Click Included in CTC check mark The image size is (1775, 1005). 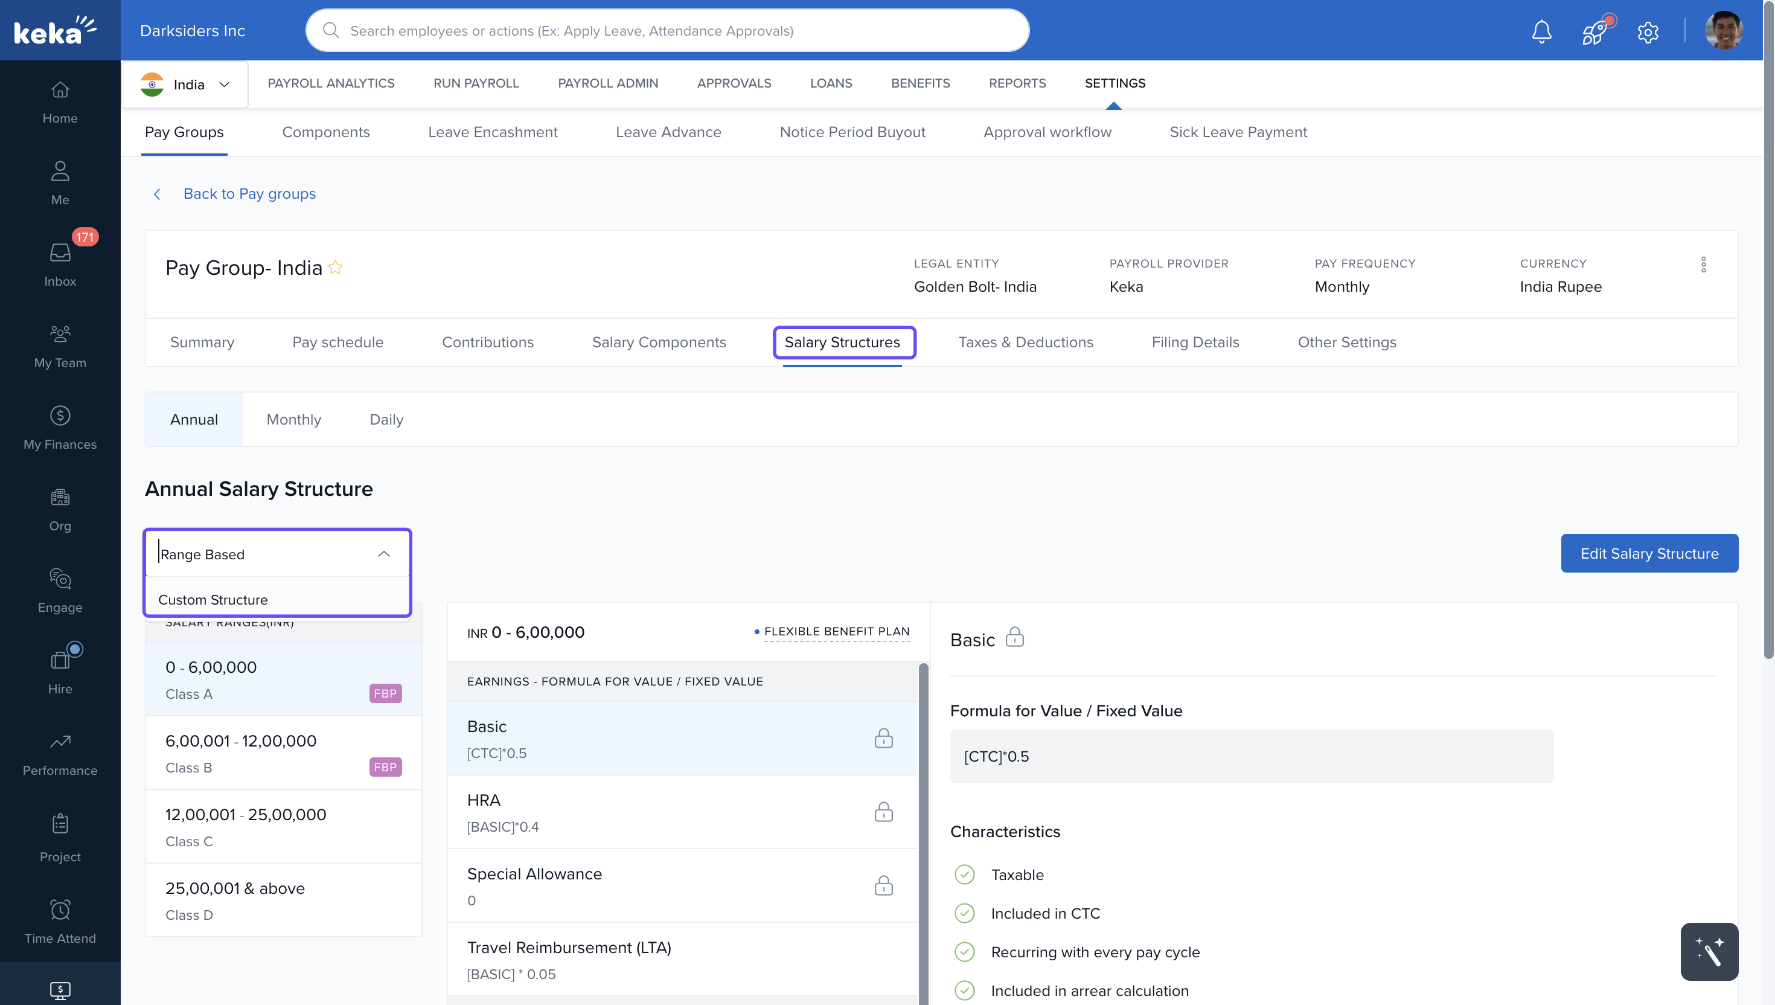[964, 913]
